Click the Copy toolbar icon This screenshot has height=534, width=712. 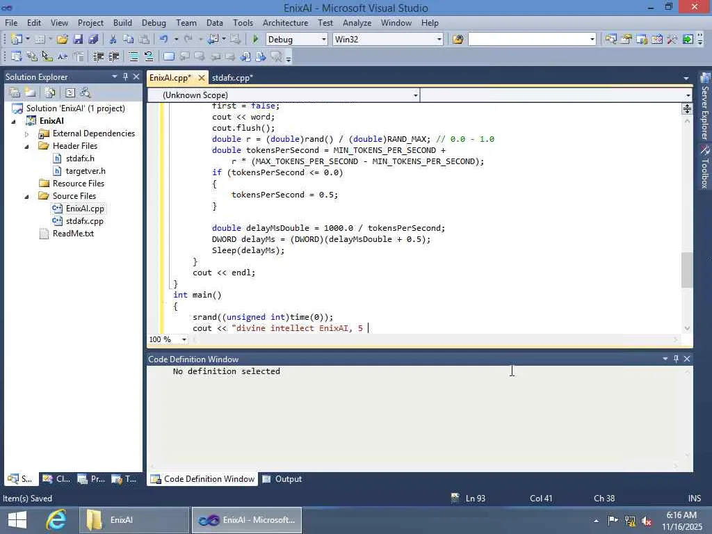pos(129,40)
